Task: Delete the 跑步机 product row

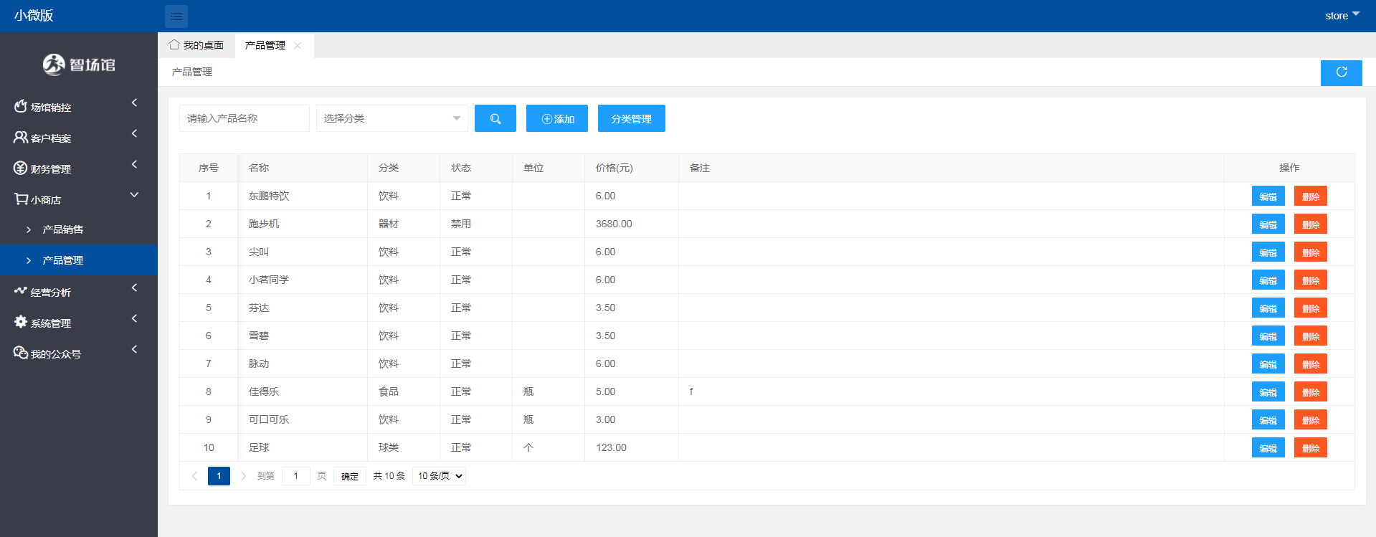Action: click(1310, 224)
